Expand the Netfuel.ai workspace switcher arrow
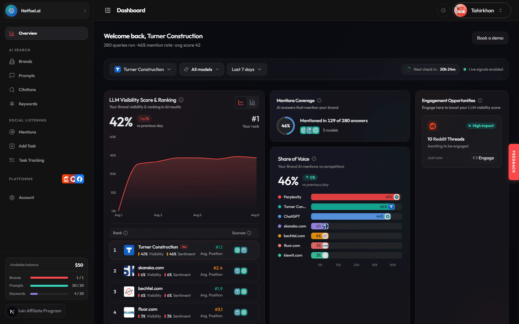 point(85,11)
